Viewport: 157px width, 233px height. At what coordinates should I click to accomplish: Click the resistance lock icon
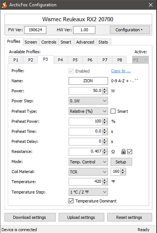click(x=123, y=151)
